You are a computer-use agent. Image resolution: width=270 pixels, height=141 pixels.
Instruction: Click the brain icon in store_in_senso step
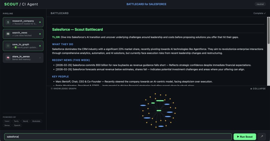click(8, 58)
